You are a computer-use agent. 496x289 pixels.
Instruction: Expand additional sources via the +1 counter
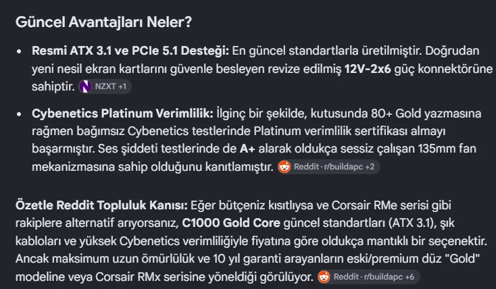click(x=122, y=86)
